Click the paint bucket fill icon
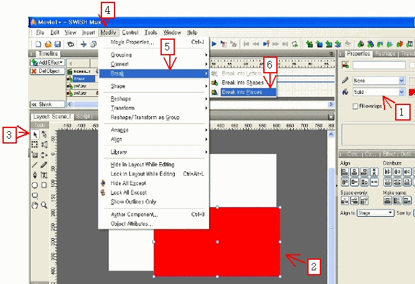The width and height of the screenshot is (415, 284). 345,92
